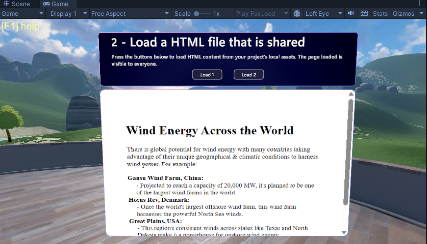
Task: Click the Gansu Wind Farm, China heading
Action: (x=165, y=178)
